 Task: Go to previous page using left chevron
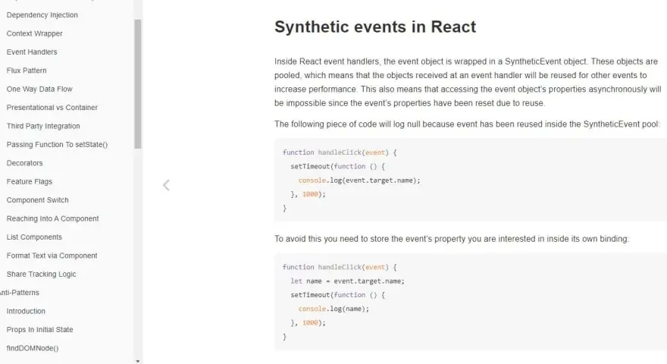(x=166, y=184)
